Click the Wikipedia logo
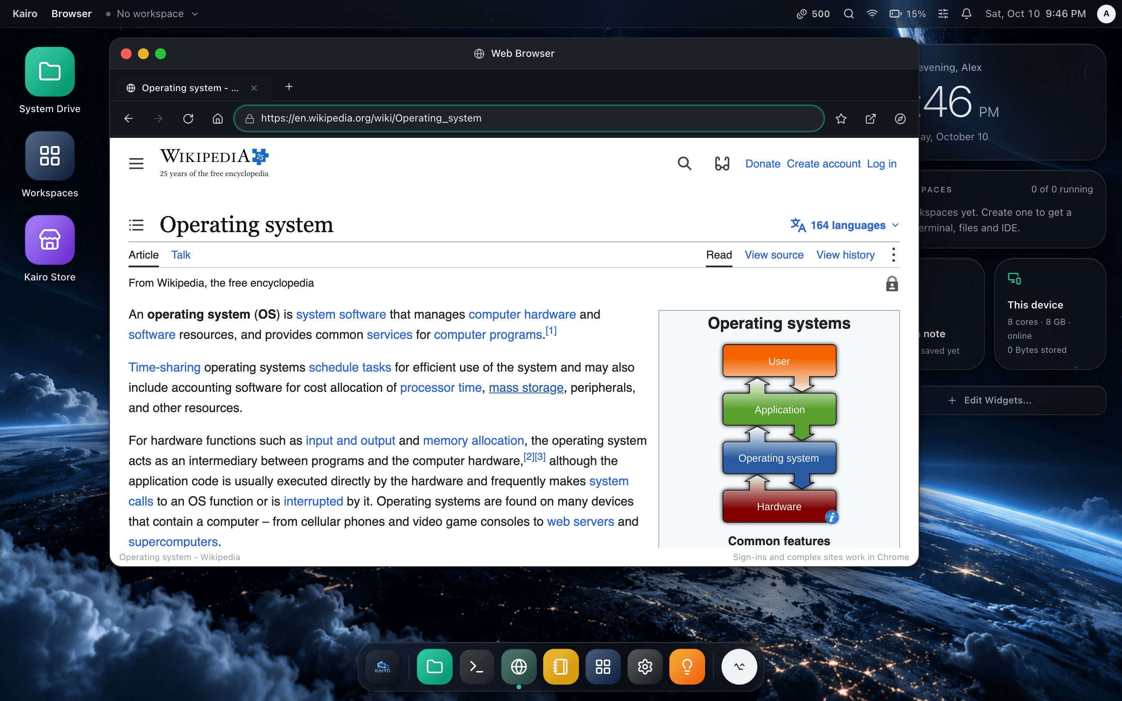This screenshot has width=1122, height=701. tap(214, 163)
